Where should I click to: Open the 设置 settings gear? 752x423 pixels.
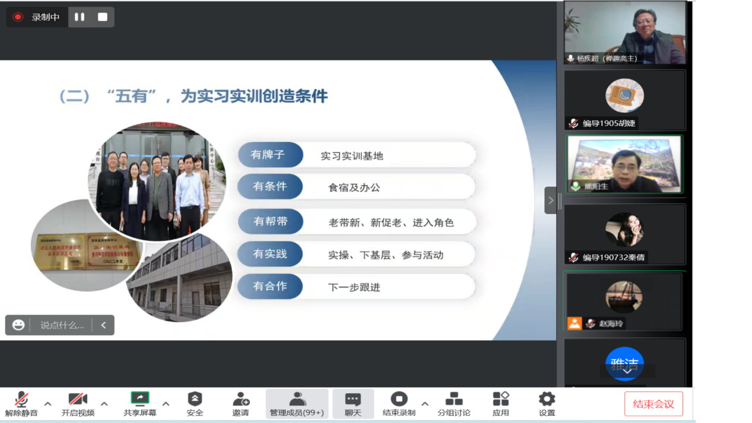(x=547, y=403)
